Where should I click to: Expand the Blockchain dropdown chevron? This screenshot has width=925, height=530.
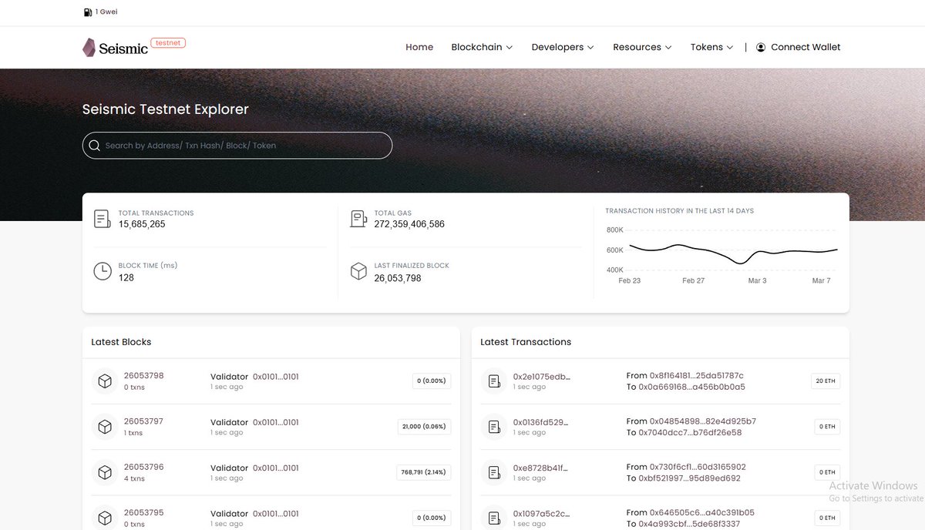(510, 48)
